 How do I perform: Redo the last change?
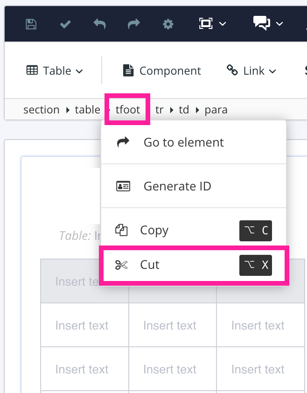tap(134, 24)
